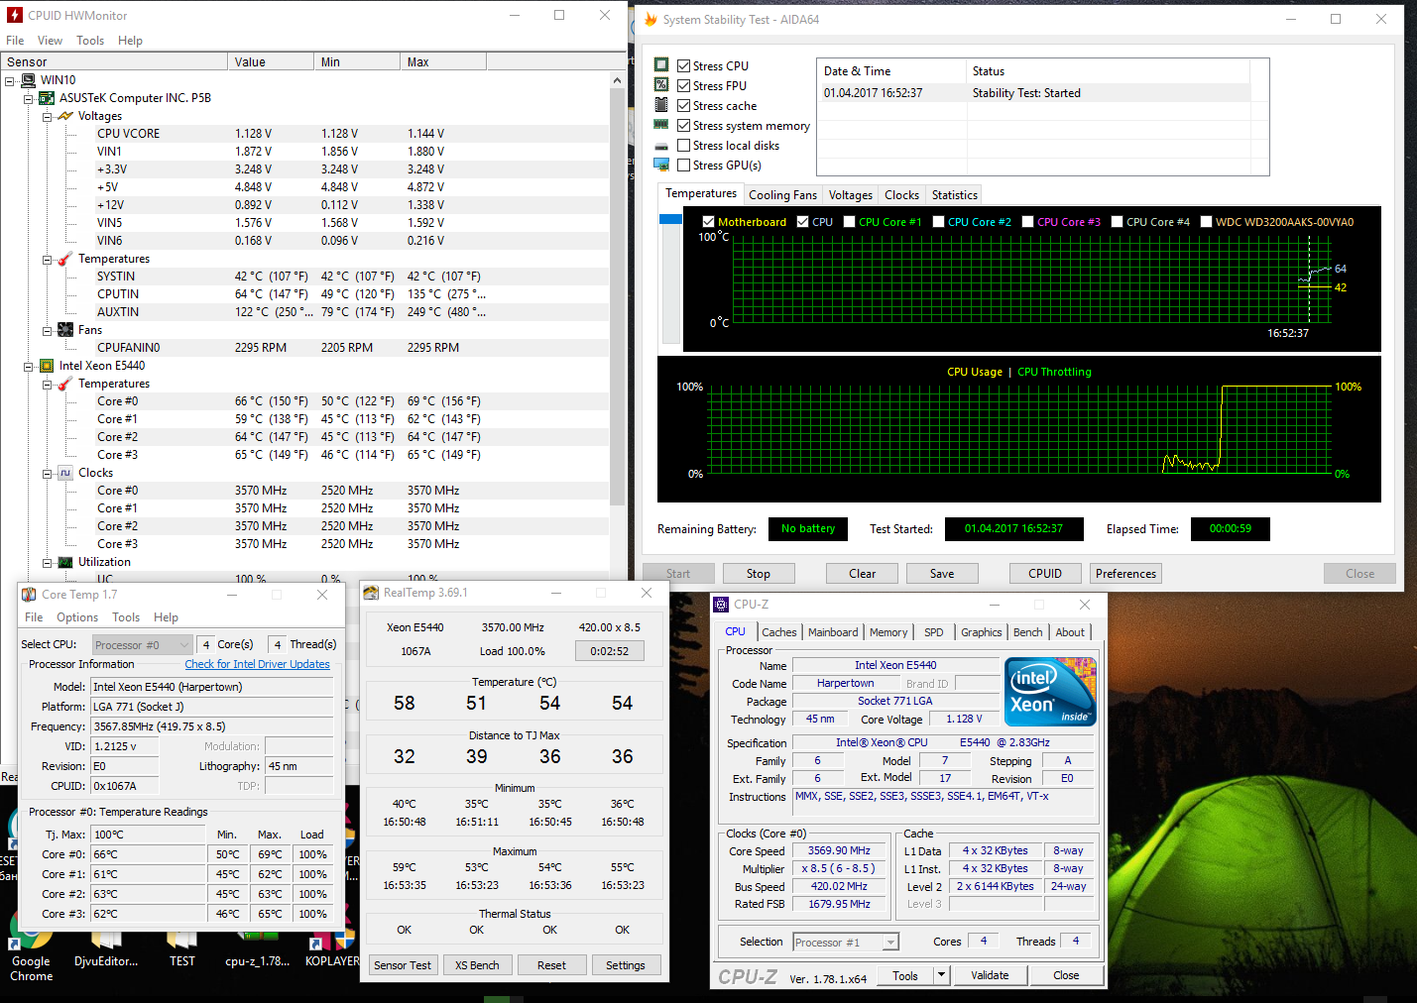Collapse the ASUSTeK Computer INC. P5B node
Viewport: 1417px width, 1003px height.
coord(29,98)
